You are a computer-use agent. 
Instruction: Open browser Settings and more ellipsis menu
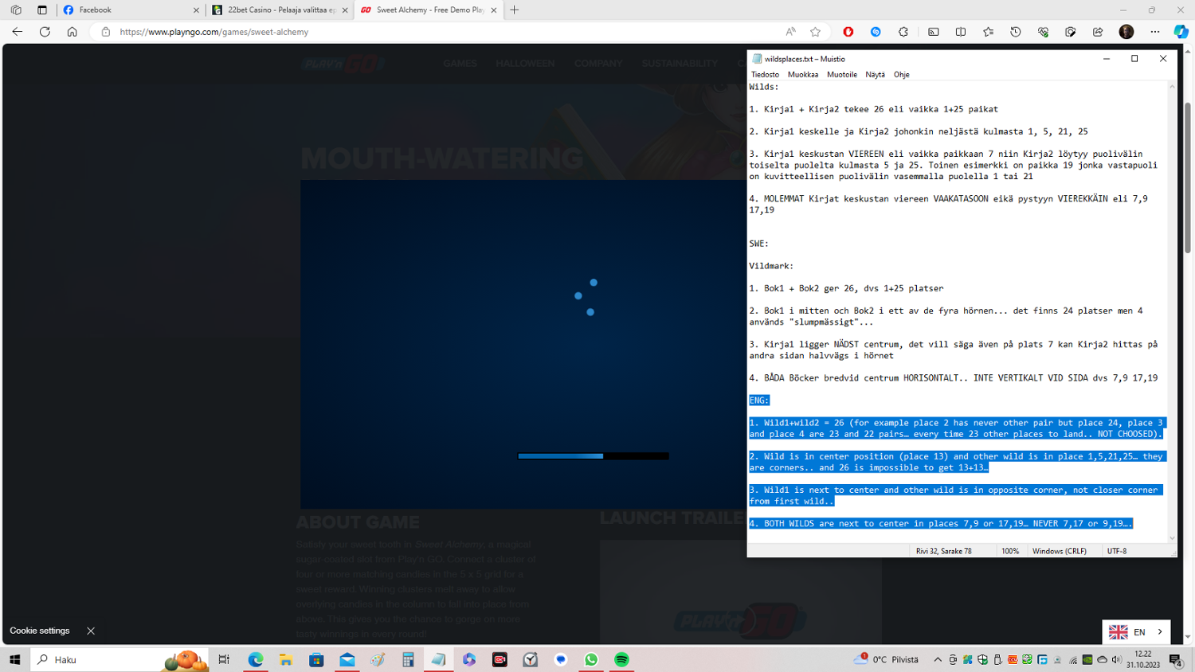click(x=1154, y=32)
